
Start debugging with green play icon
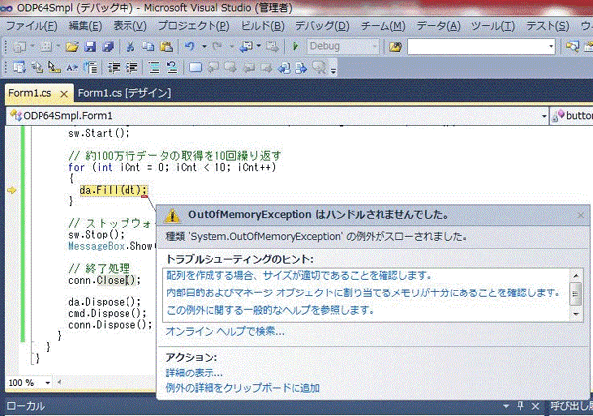tap(296, 46)
